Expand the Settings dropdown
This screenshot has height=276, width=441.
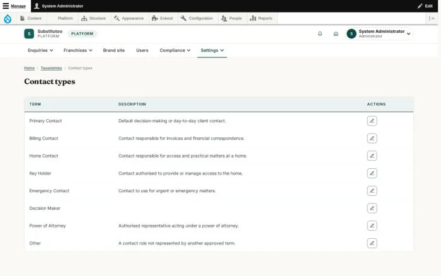pyautogui.click(x=212, y=50)
